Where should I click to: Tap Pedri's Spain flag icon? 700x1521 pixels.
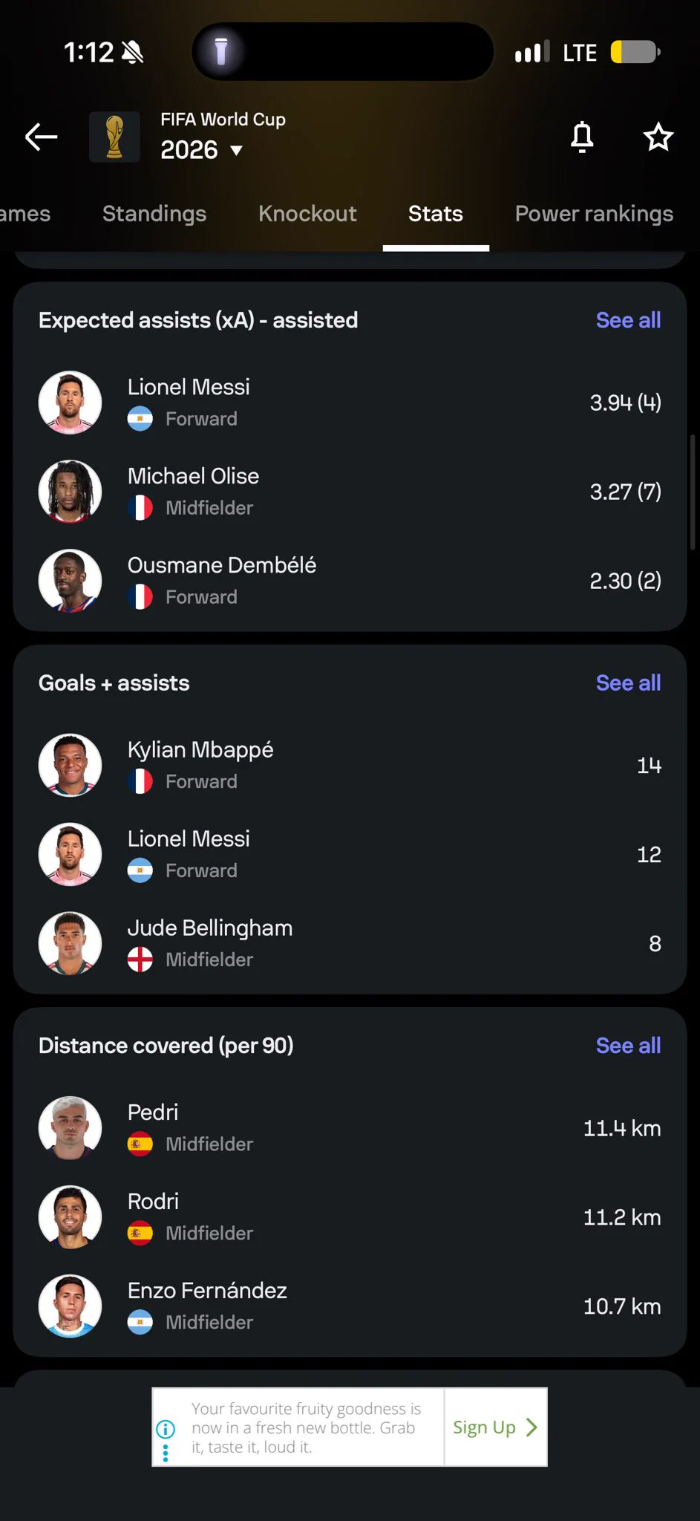click(x=140, y=1144)
